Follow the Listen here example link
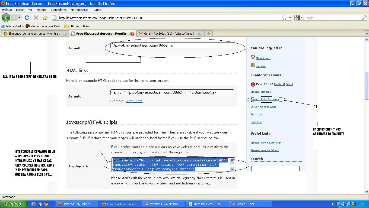 pos(134,101)
